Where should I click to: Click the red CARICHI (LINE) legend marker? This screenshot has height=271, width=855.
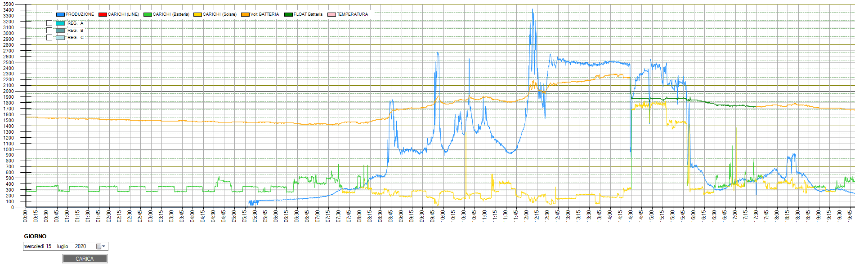[103, 14]
